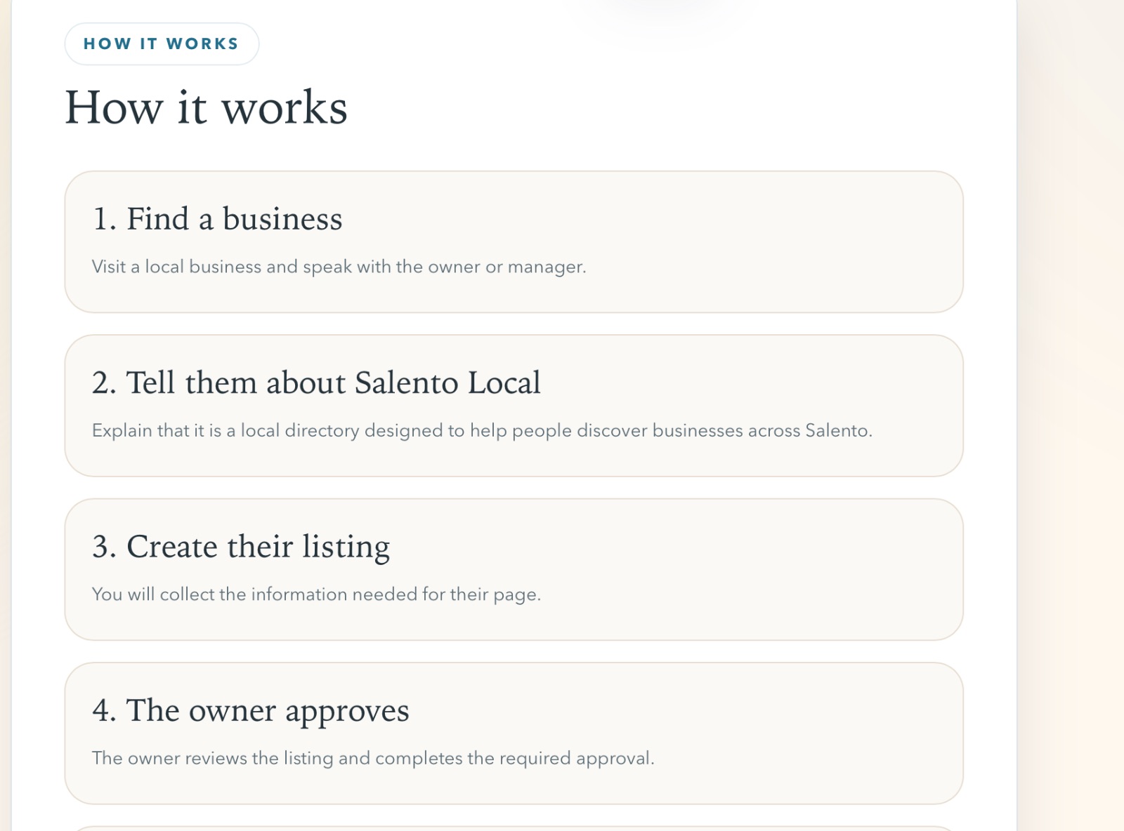
Task: Select 'You will collect the information needed' text
Action: (x=254, y=594)
